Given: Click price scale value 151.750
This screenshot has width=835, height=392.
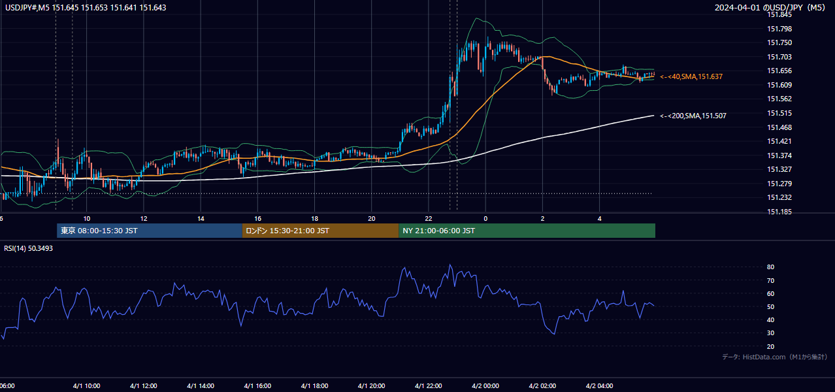Looking at the screenshot, I should [779, 42].
